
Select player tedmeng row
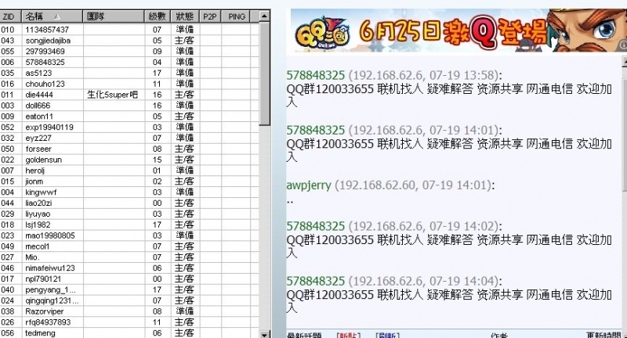coord(129,333)
